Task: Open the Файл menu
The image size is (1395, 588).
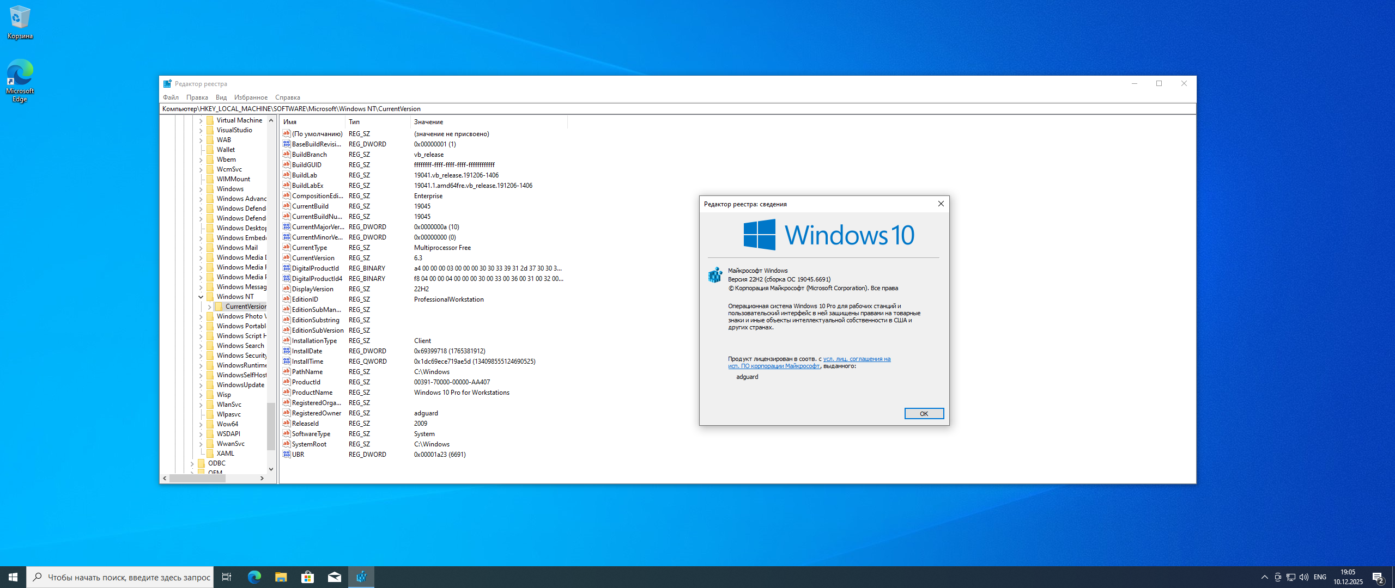Action: 171,97
